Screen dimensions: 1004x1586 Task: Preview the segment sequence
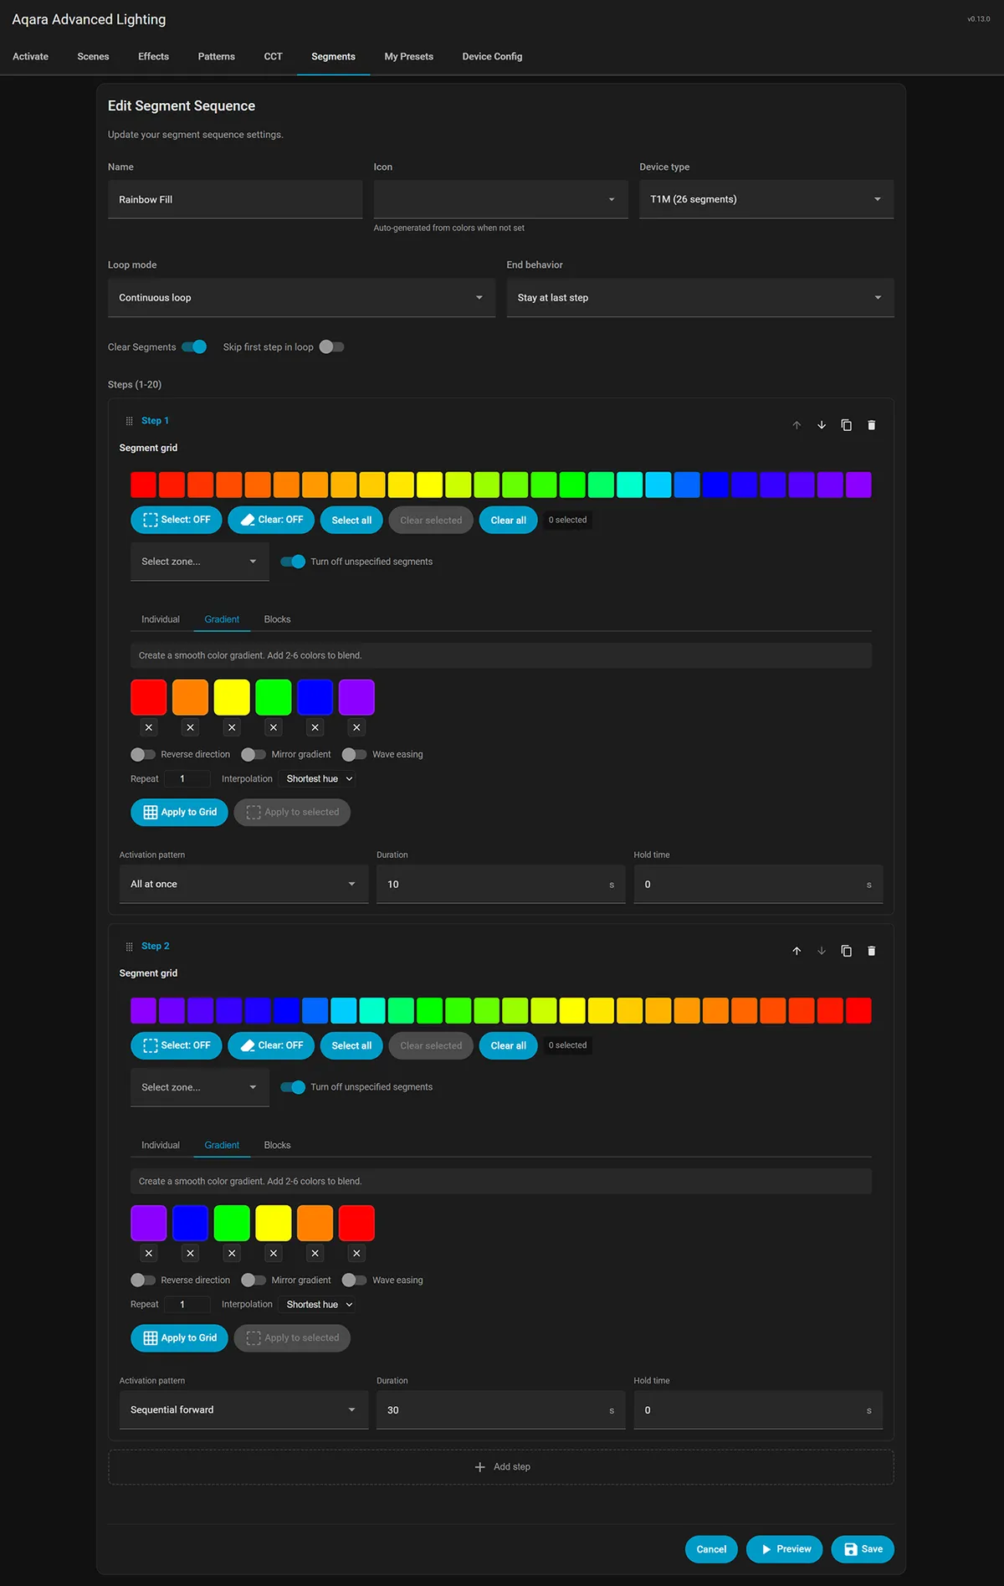coord(785,1549)
